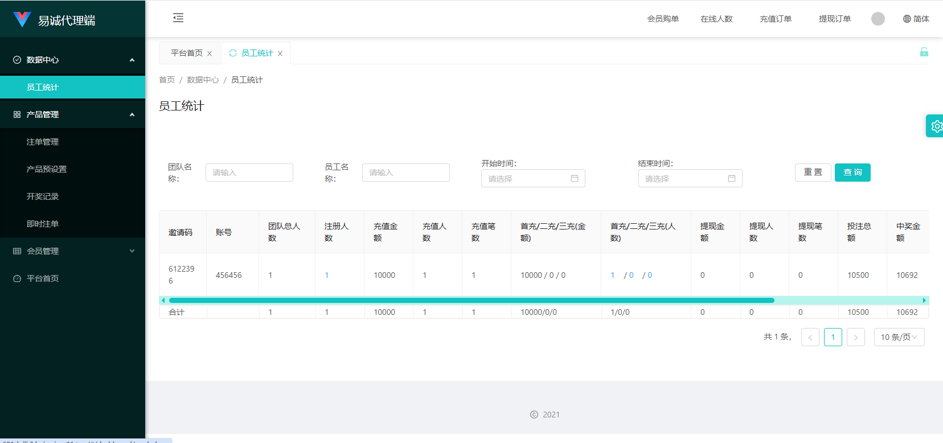Screen dimensions: 943x443
Task: Open the 开始时间 date picker
Action: click(532, 178)
